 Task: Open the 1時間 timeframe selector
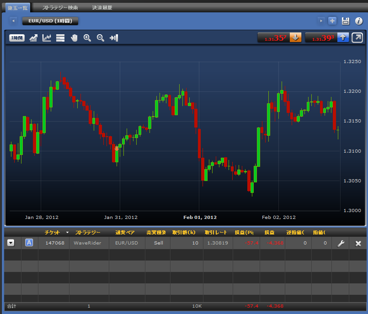[17, 38]
